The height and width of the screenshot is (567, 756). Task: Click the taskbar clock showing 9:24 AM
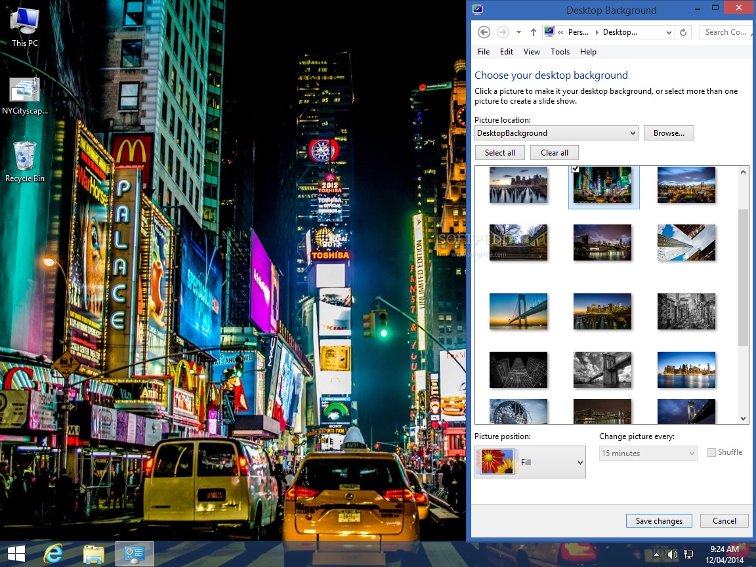pos(724,554)
